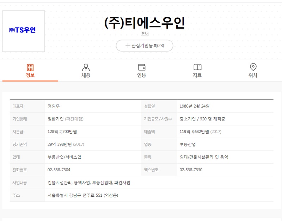Click net income 29억 398만원
The image size is (282, 221).
[x=60, y=145]
